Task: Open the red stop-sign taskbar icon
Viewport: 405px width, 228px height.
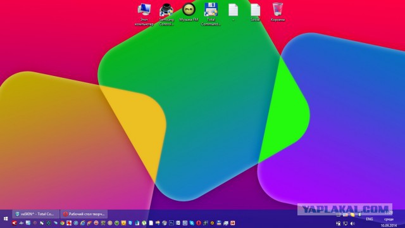Action: 96,223
